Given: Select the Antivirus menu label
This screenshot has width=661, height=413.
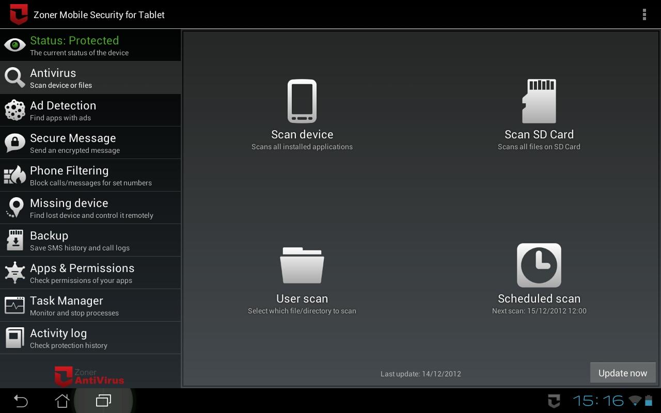Looking at the screenshot, I should (53, 73).
